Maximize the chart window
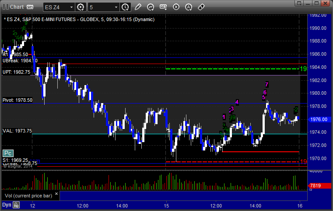The image size is (333, 211). pos(317,3)
